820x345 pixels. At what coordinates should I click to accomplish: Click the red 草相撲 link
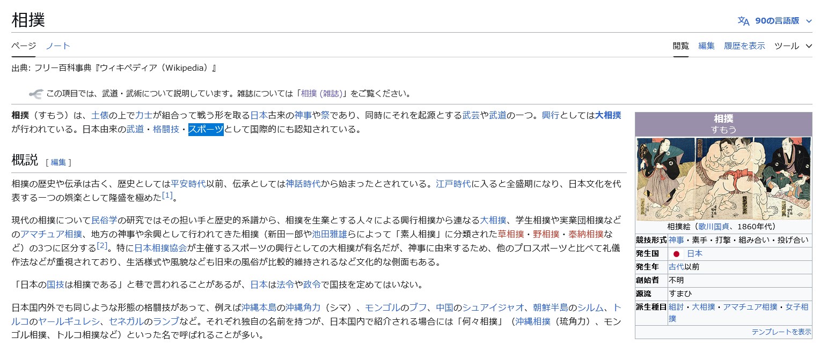[x=510, y=234]
